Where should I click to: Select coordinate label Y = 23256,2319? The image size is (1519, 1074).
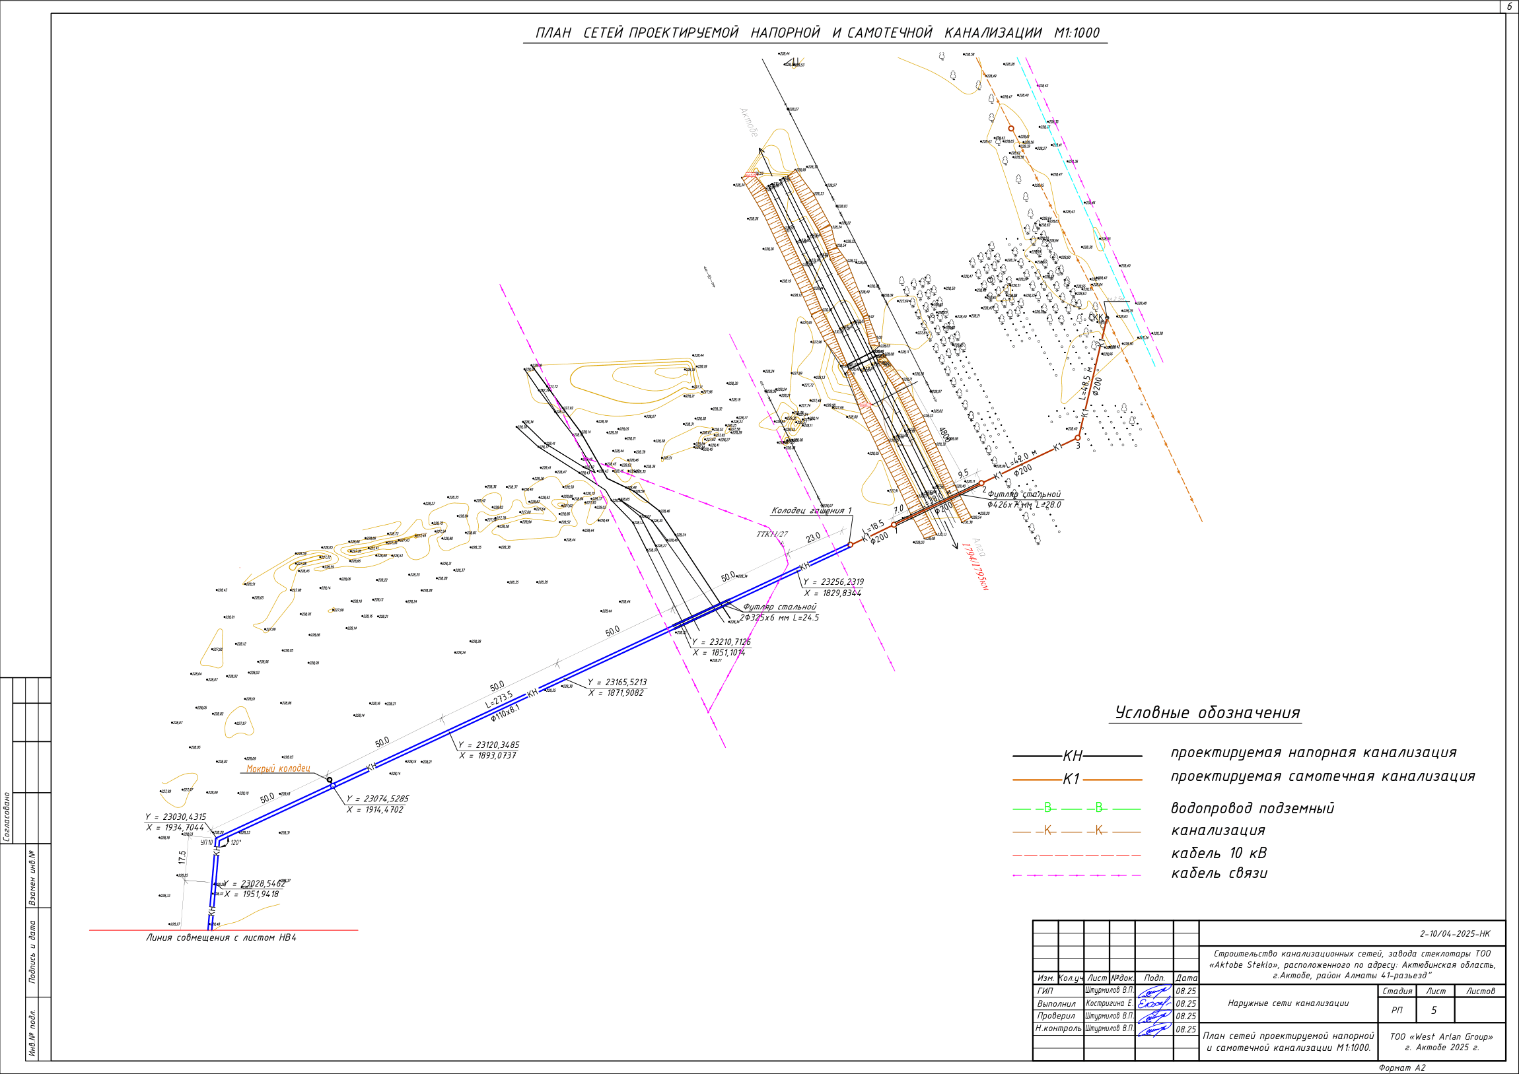coord(833,582)
